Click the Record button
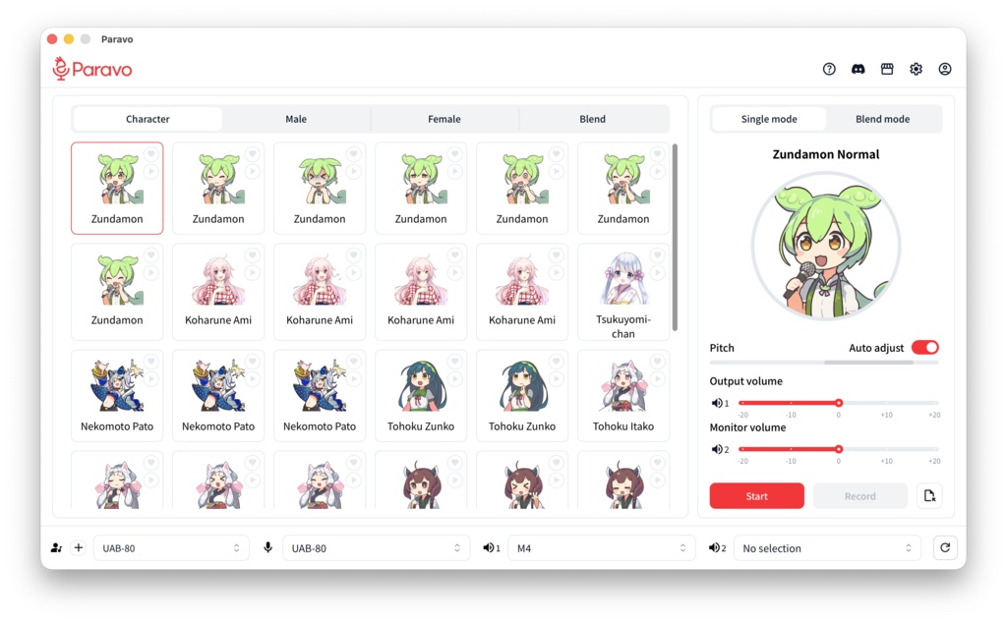1007x623 pixels. pos(859,496)
